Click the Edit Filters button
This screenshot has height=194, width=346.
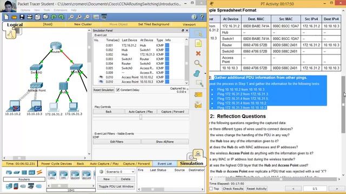(117, 142)
